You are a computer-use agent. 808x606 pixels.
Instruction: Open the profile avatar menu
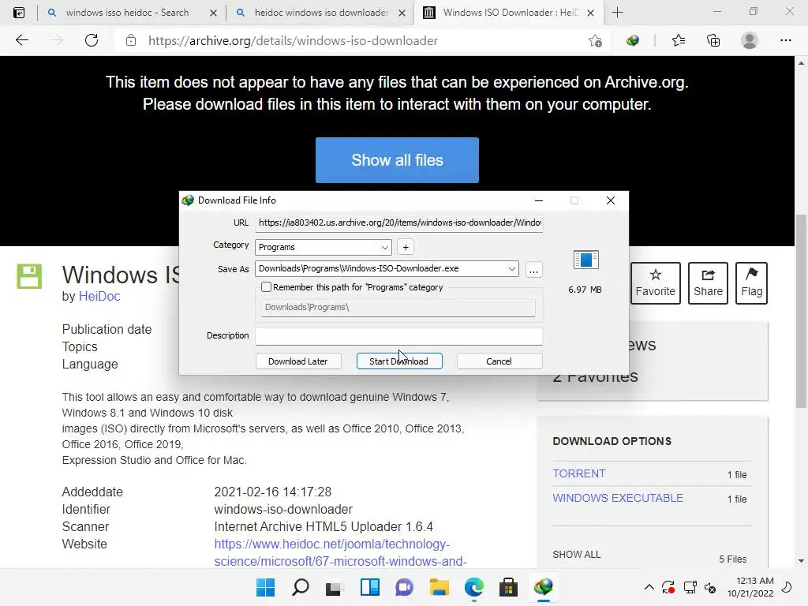tap(750, 40)
